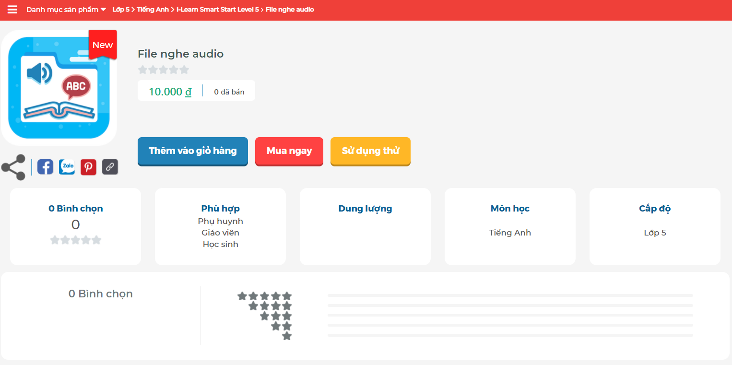Click the star rating under product title
This screenshot has height=365, width=732.
[164, 70]
